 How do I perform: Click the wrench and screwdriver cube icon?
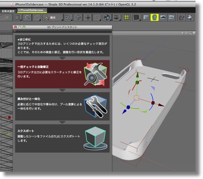coord(96,106)
